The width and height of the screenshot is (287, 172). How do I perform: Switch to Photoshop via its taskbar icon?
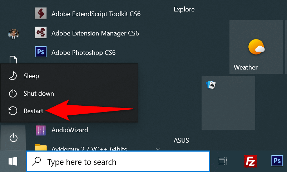coord(277,162)
